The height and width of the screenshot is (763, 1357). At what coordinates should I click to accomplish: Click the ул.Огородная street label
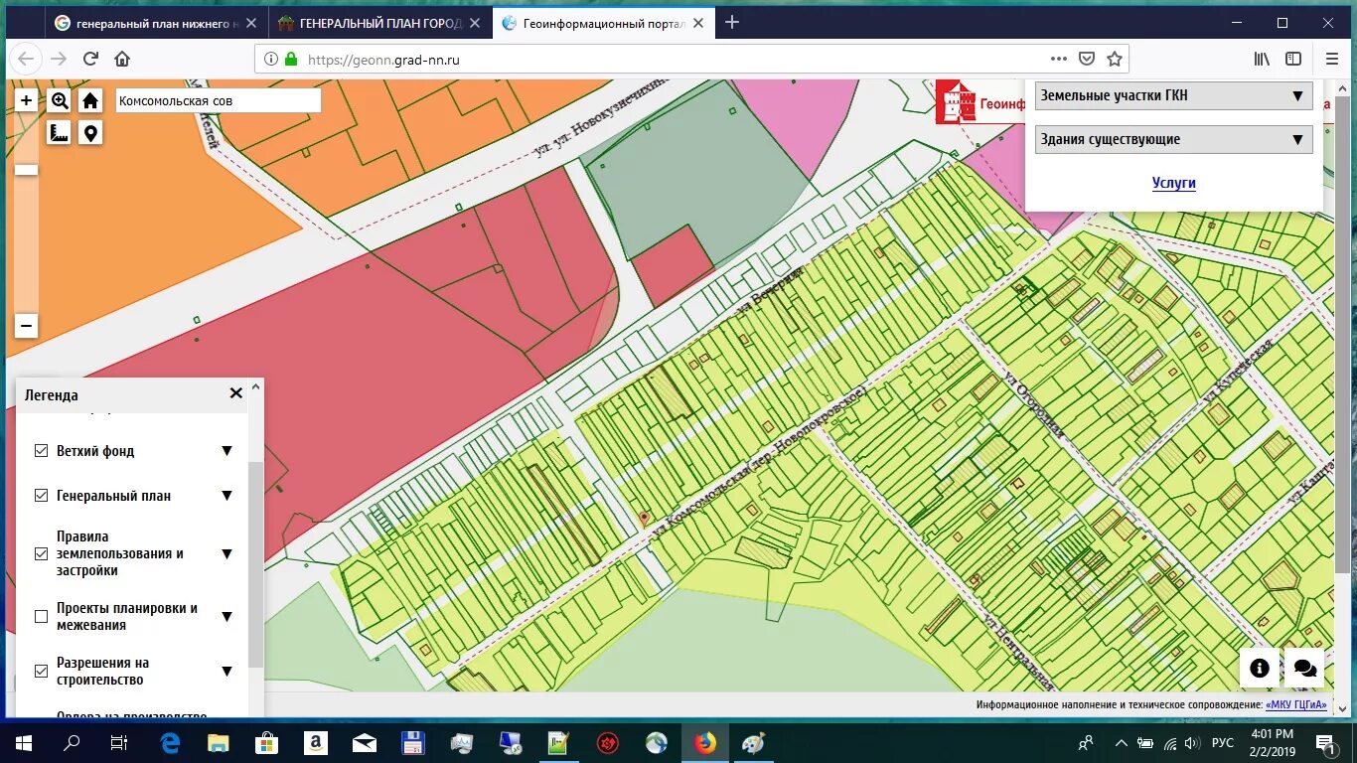[x=1033, y=404]
